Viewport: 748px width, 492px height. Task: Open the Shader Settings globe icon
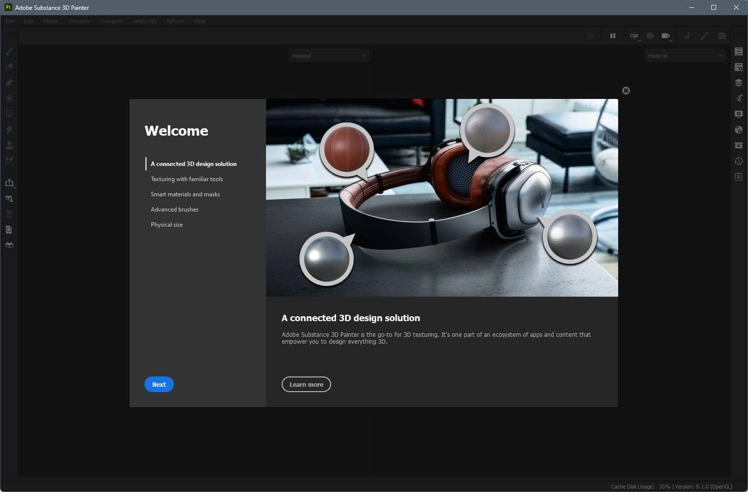pos(739,130)
